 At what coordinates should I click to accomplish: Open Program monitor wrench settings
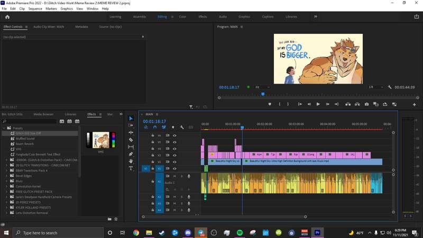point(390,87)
